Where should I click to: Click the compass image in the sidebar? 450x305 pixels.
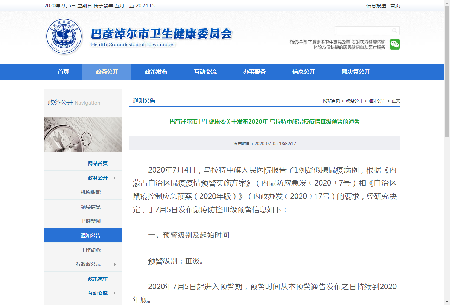(x=83, y=135)
